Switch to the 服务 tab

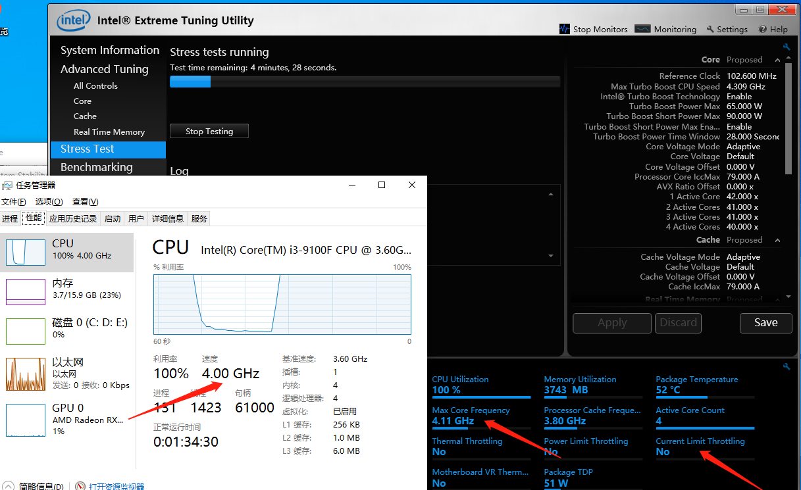point(199,218)
